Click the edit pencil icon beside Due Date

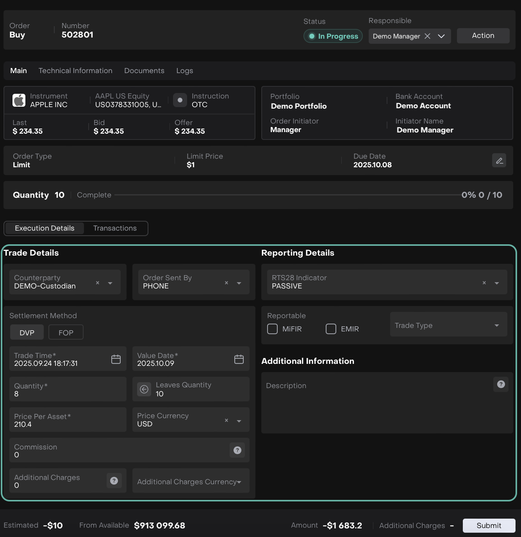(x=499, y=161)
